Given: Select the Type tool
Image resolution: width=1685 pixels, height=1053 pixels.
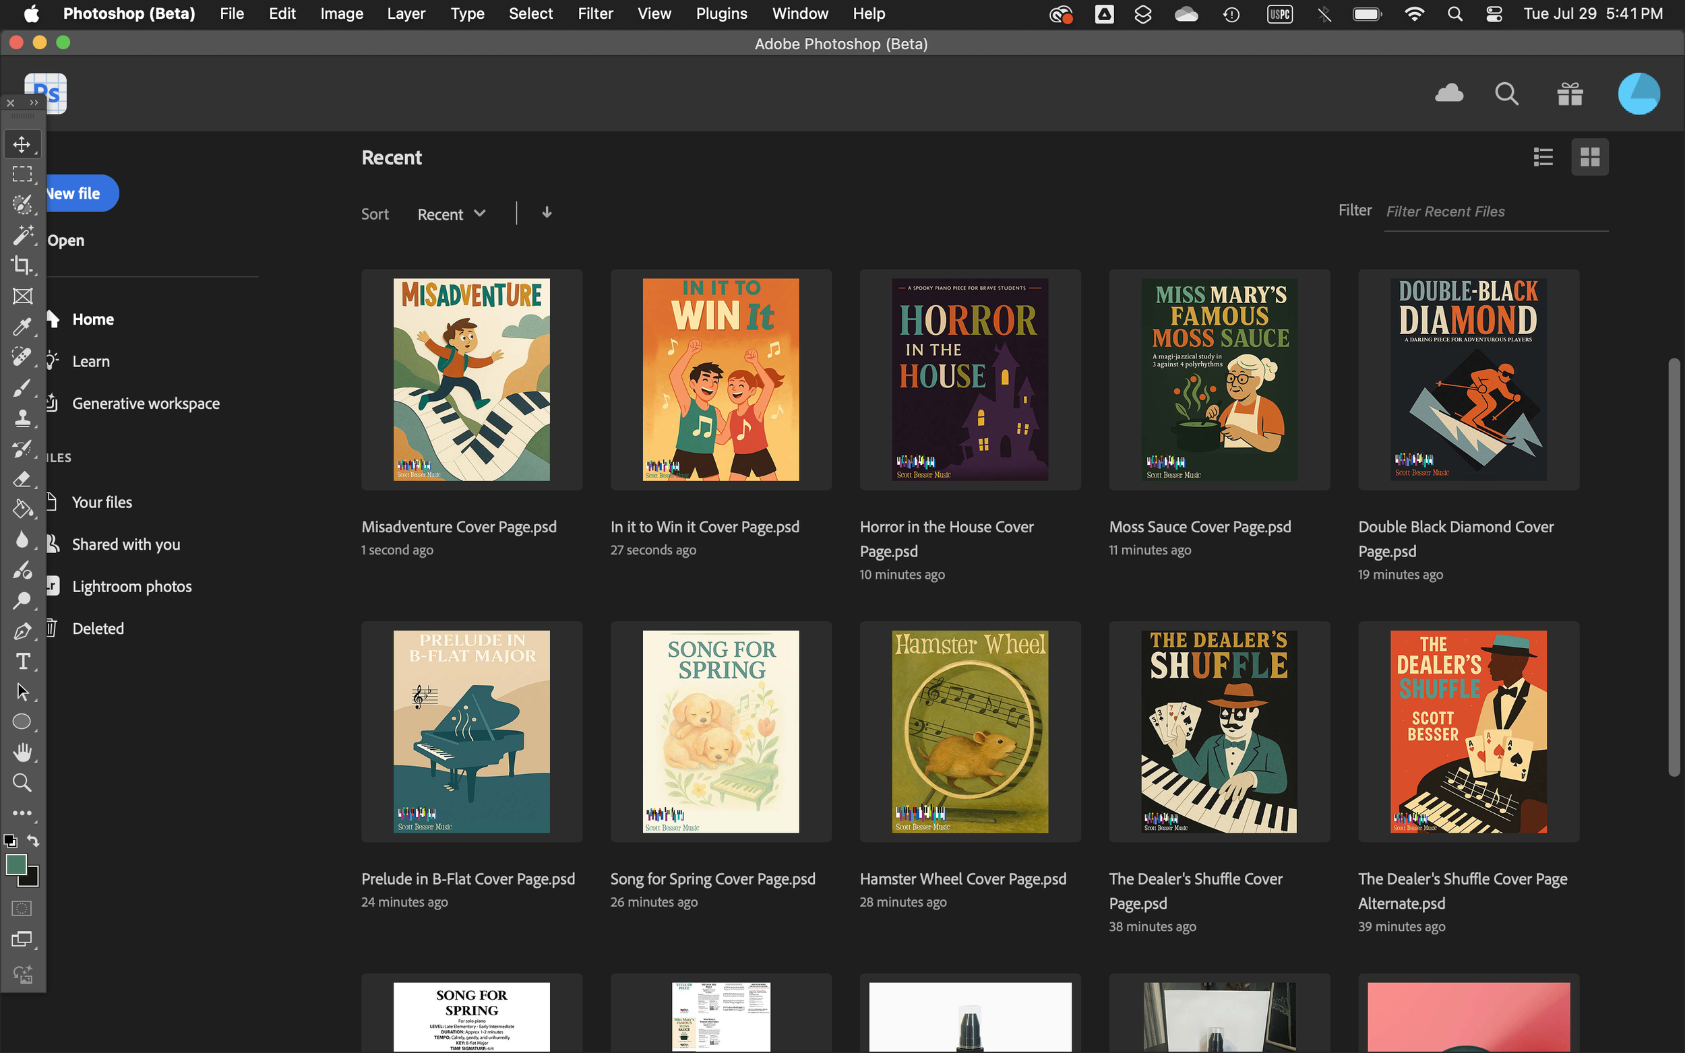Looking at the screenshot, I should (x=22, y=661).
